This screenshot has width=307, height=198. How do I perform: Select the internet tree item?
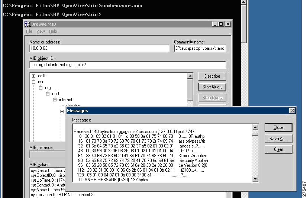coord(65,100)
